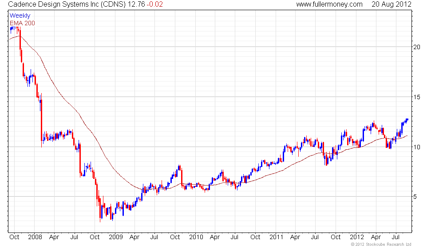Screen dimensions: 435x248
Task: Click the 2010 year axis label
Action: coord(196,237)
